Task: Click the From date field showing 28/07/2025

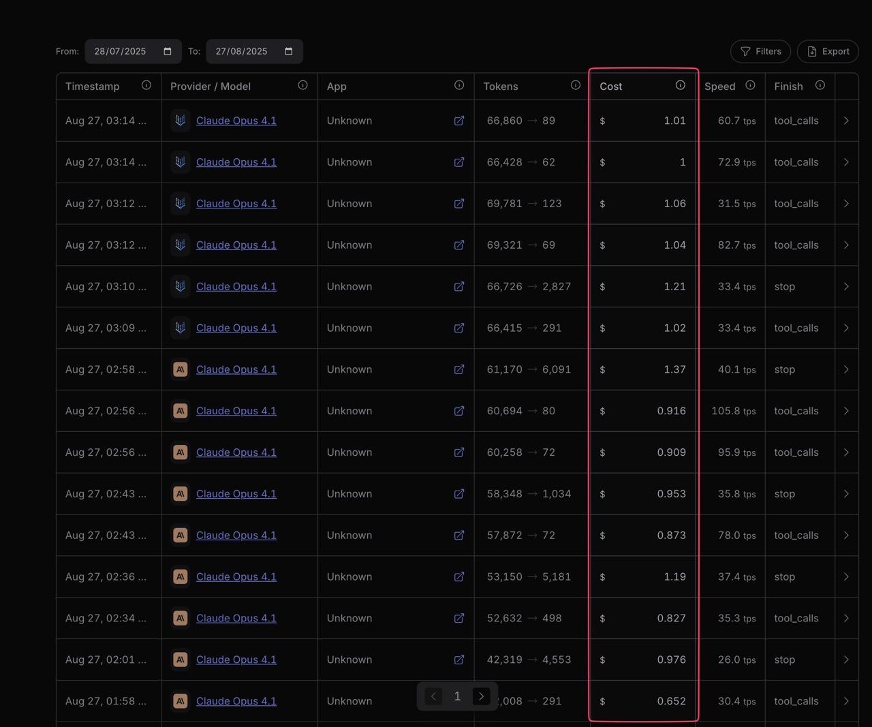Action: (133, 52)
